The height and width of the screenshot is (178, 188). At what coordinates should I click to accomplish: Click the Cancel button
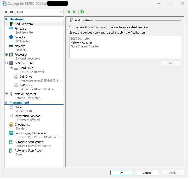click(147, 173)
